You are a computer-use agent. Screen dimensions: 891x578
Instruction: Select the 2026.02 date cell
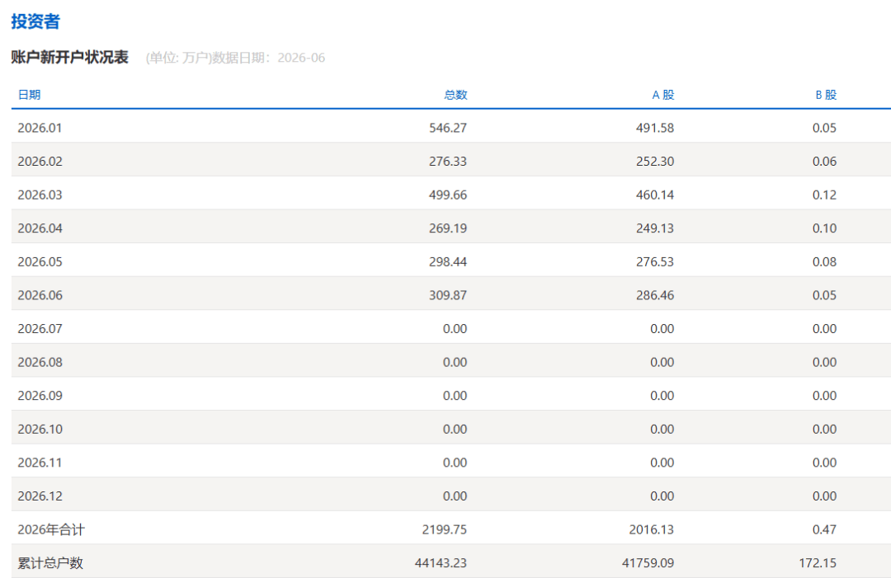click(x=40, y=162)
